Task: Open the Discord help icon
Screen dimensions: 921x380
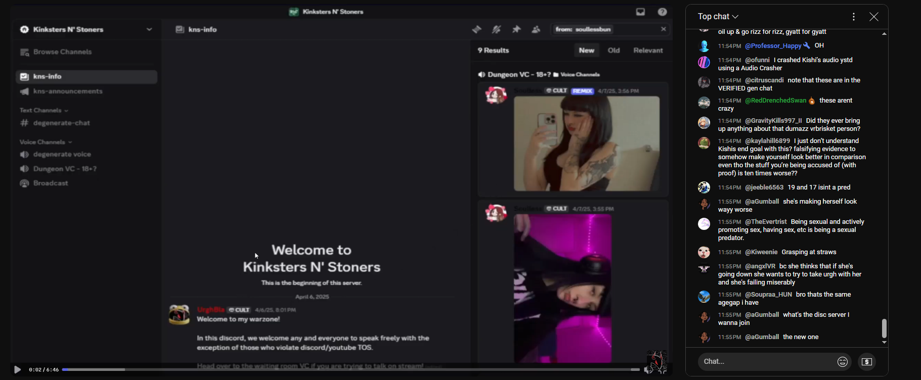Action: [x=662, y=12]
